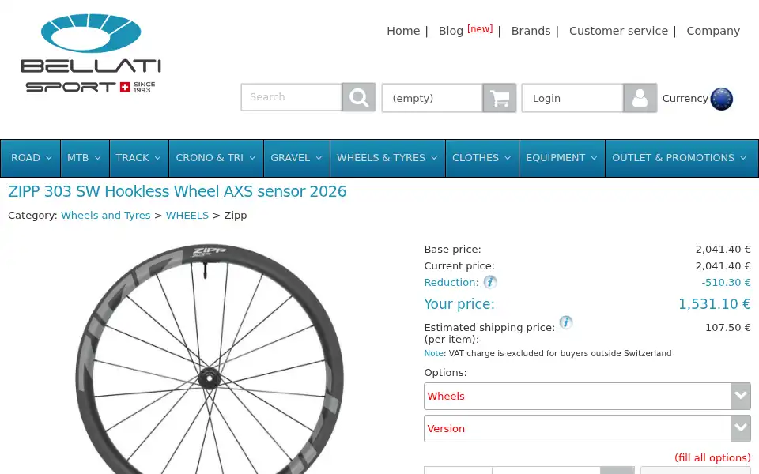
Task: Click the reduction amount -510.30 €
Action: click(726, 283)
